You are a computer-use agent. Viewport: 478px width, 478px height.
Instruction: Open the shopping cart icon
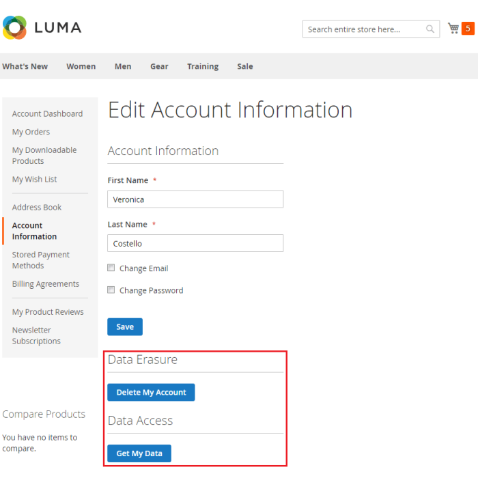click(453, 28)
